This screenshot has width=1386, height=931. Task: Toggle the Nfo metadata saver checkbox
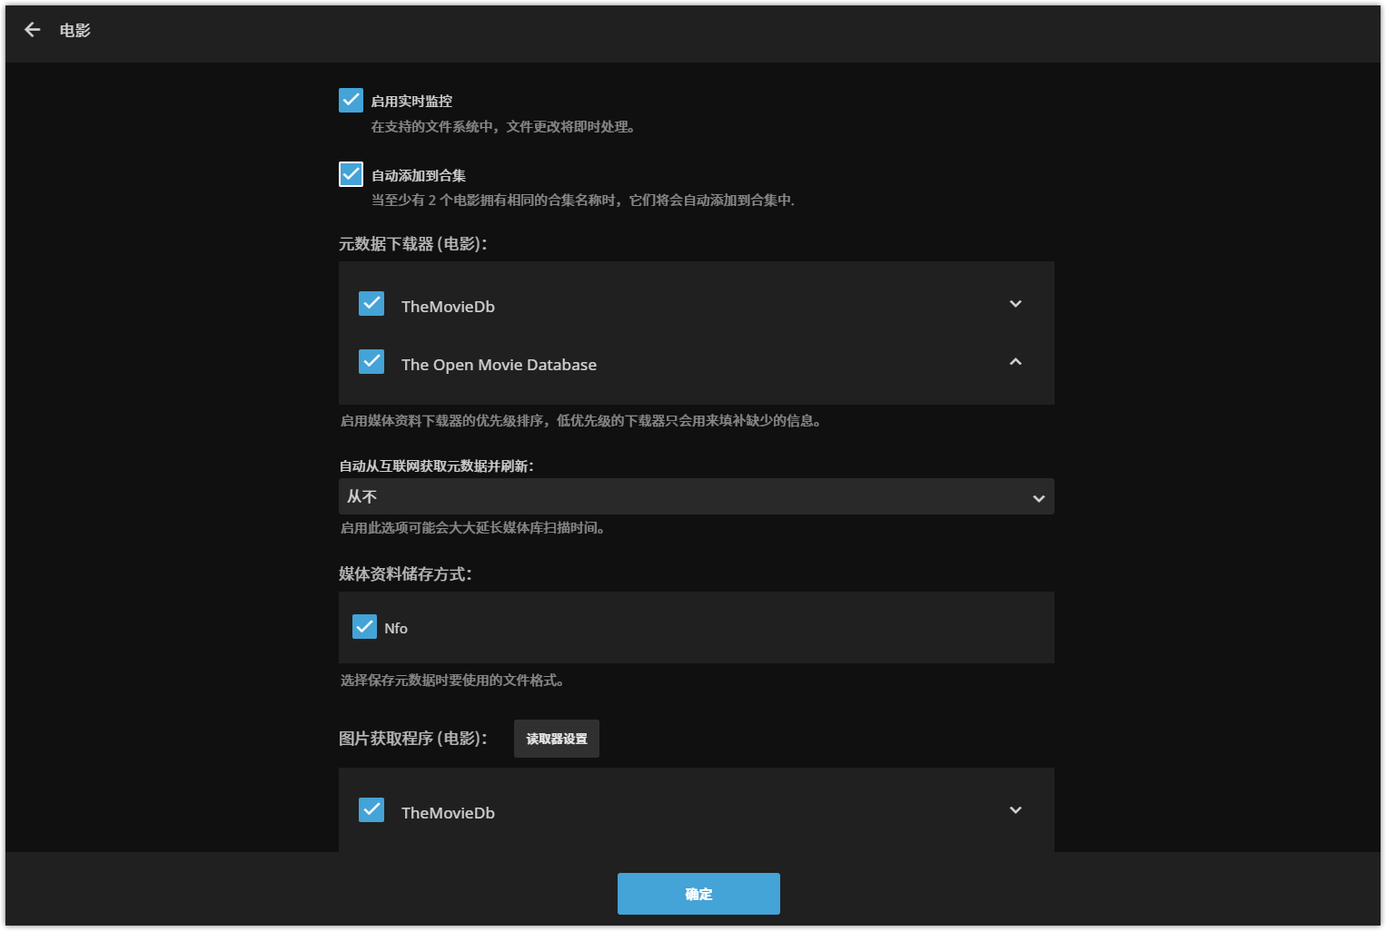[364, 627]
